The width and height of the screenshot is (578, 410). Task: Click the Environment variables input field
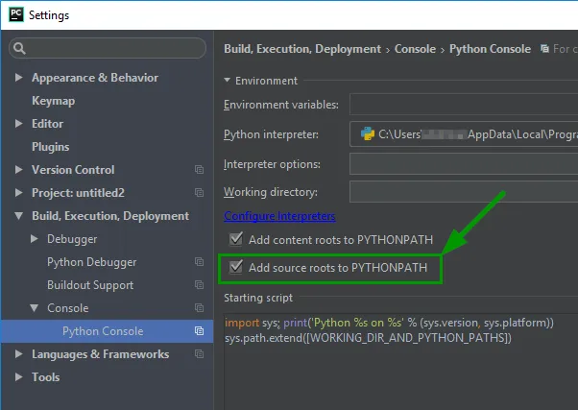tap(463, 104)
